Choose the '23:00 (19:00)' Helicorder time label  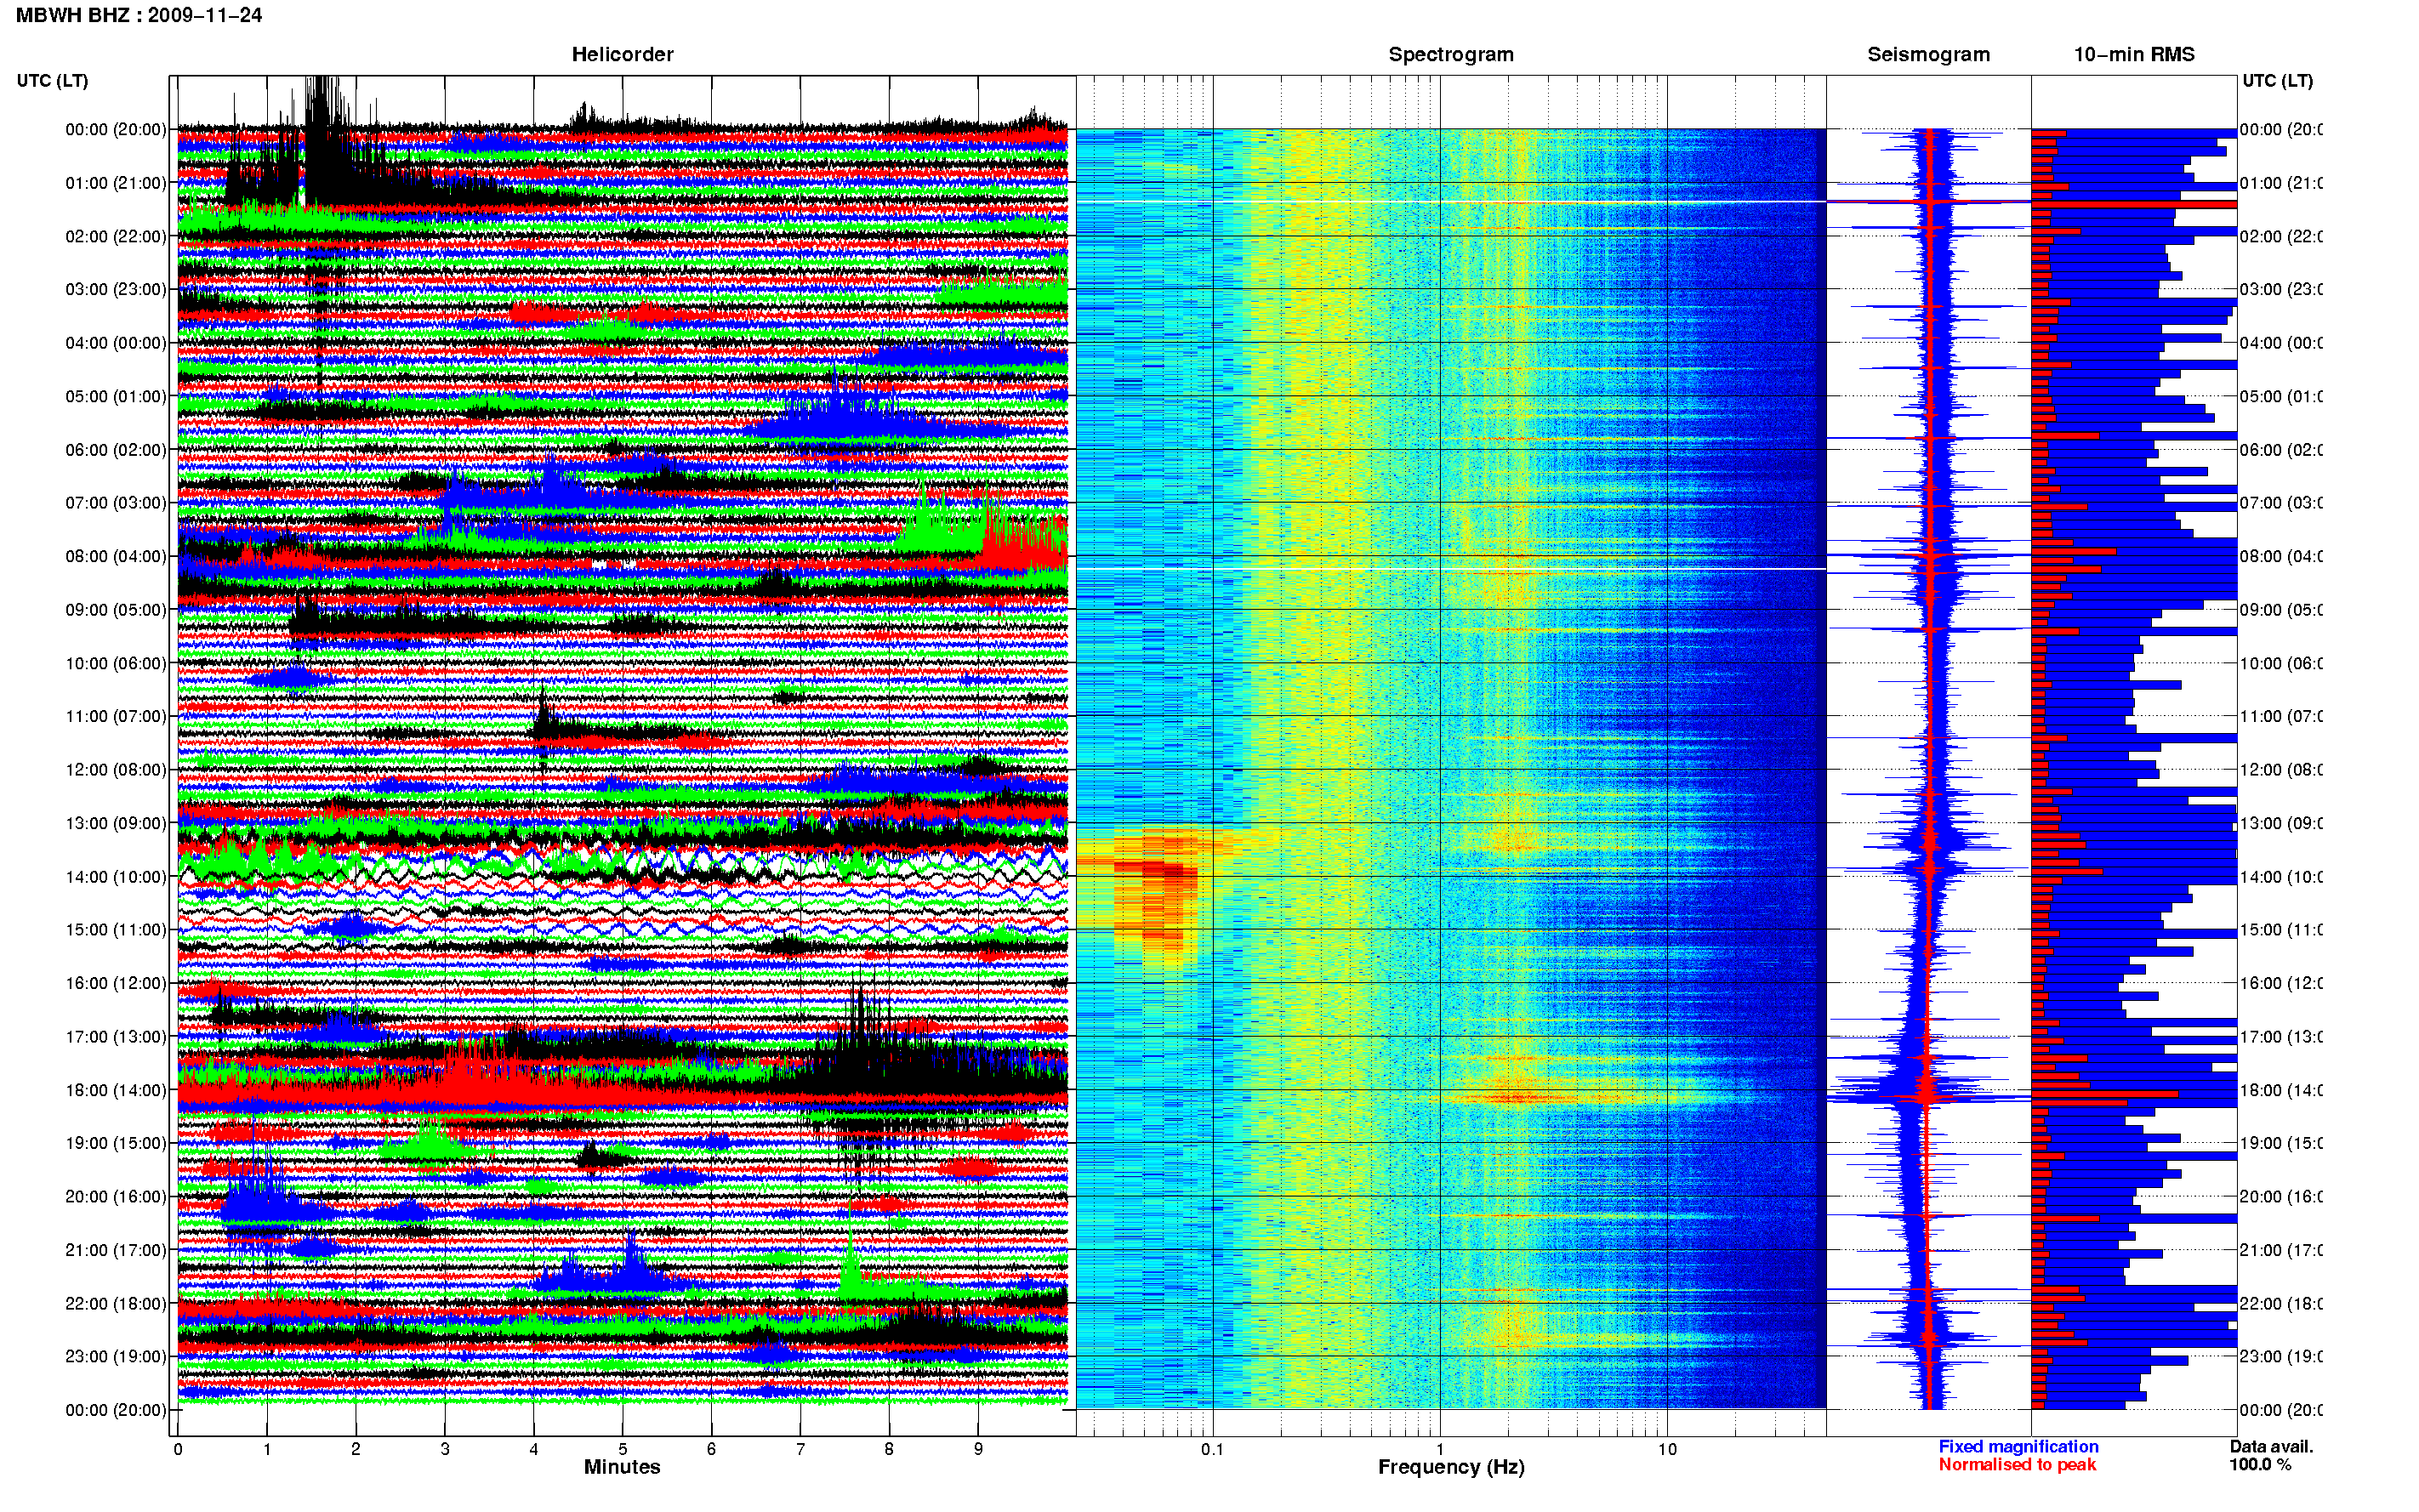(116, 1356)
